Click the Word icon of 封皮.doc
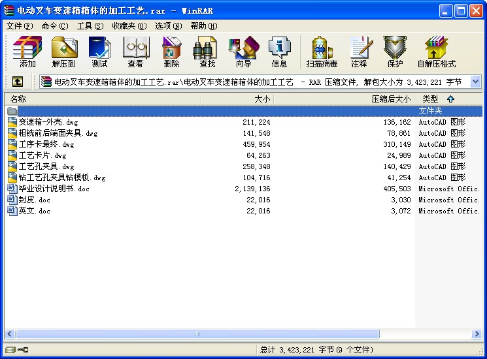Image resolution: width=487 pixels, height=359 pixels. [12, 200]
